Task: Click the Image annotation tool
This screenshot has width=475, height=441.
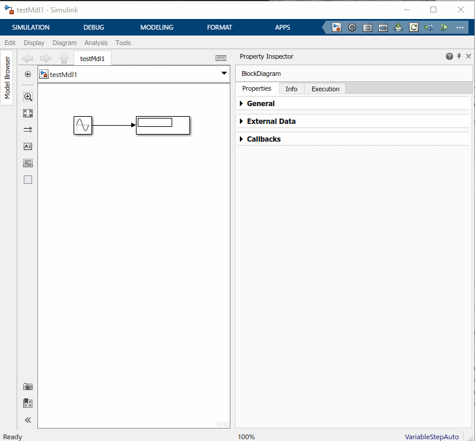Action: point(28,163)
